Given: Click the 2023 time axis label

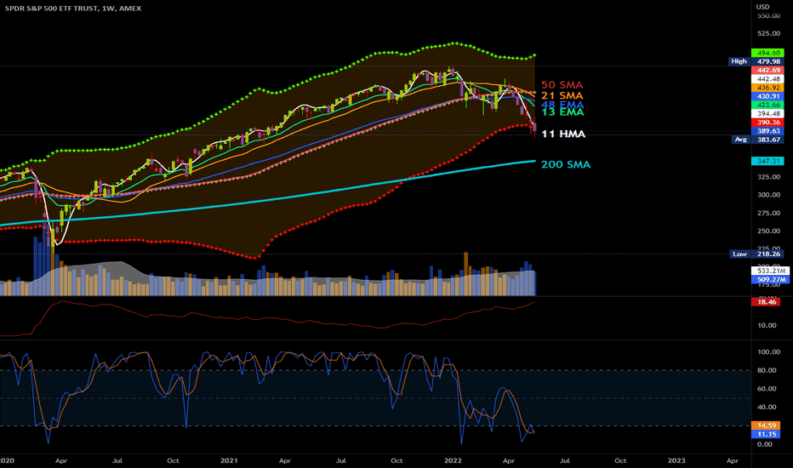Looking at the screenshot, I should tap(676, 460).
